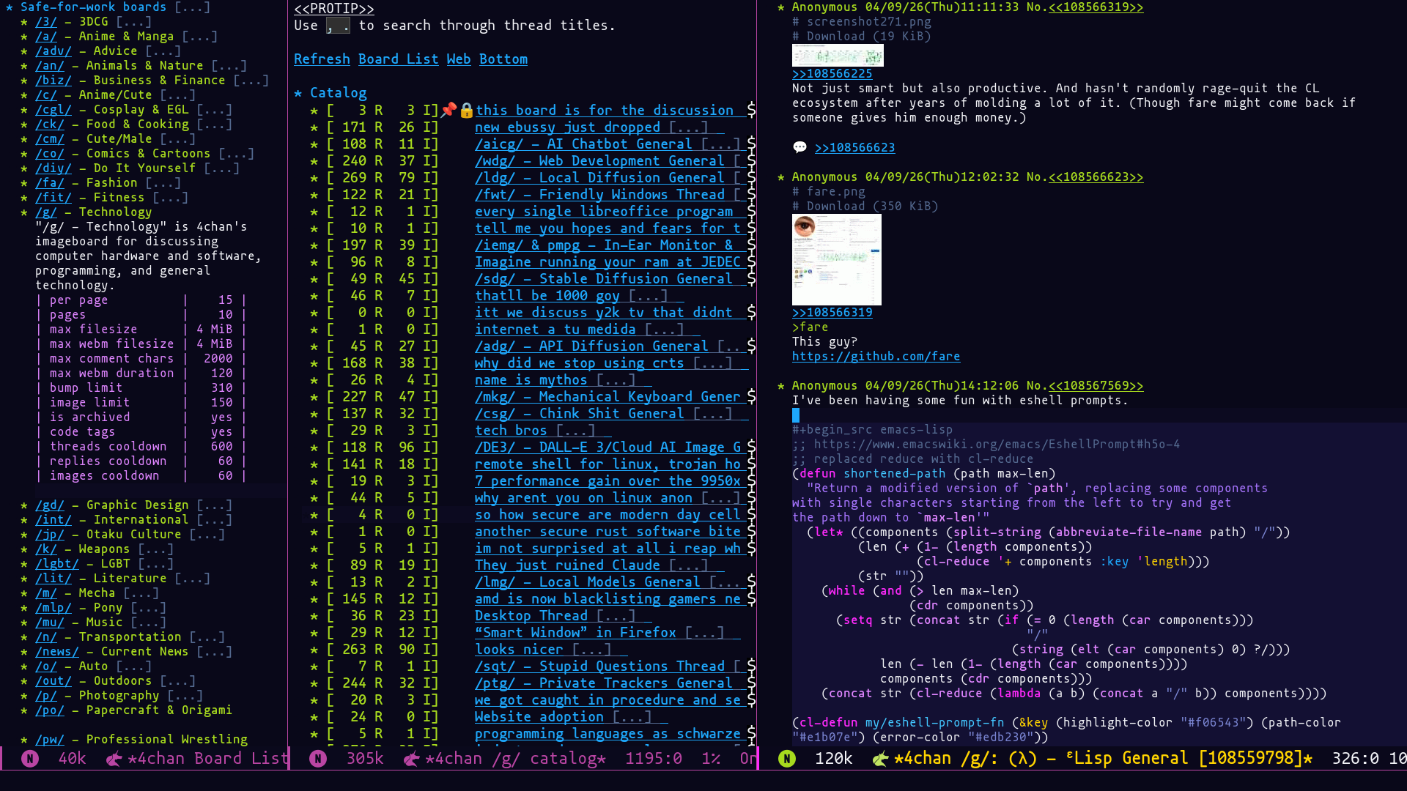Click the yellow major mode icon in Lisp General modeline
The width and height of the screenshot is (1407, 791).
tap(880, 759)
